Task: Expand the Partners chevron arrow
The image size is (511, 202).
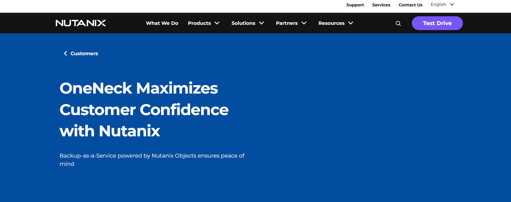Action: tap(304, 23)
